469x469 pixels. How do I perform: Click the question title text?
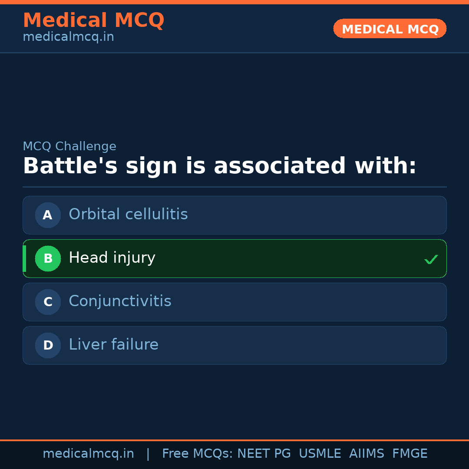pyautogui.click(x=219, y=165)
